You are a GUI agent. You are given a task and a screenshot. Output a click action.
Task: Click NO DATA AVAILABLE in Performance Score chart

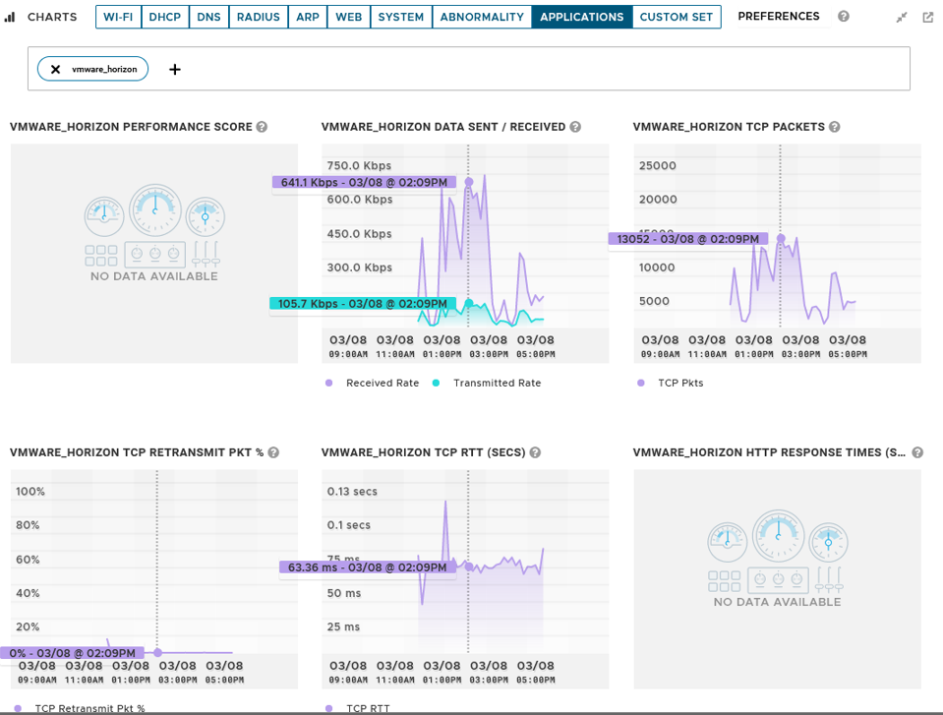point(154,276)
